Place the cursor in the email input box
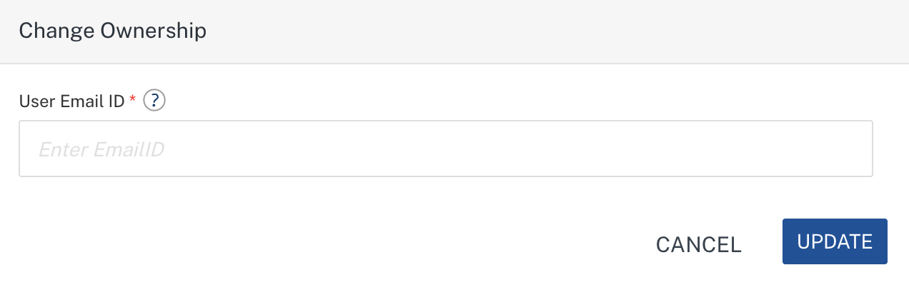The height and width of the screenshot is (290, 909). (x=445, y=149)
